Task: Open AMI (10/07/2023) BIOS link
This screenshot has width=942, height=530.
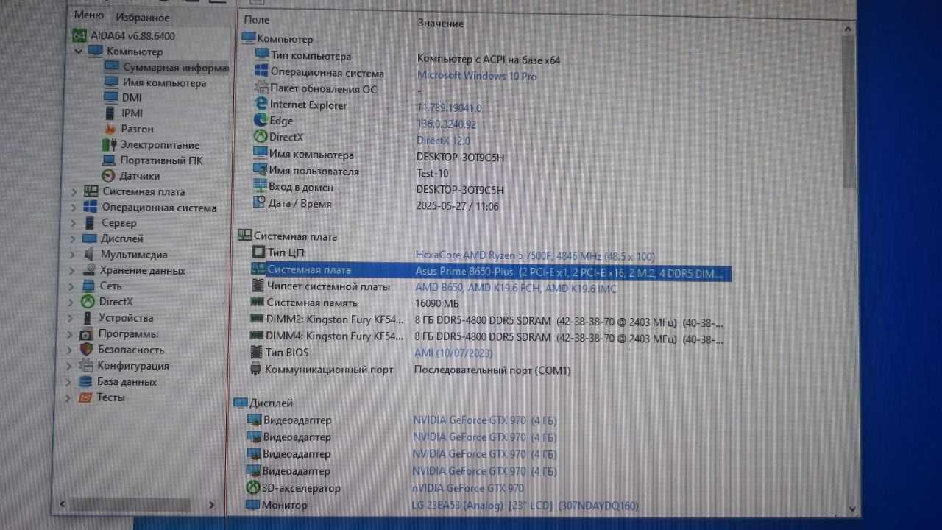Action: [453, 353]
